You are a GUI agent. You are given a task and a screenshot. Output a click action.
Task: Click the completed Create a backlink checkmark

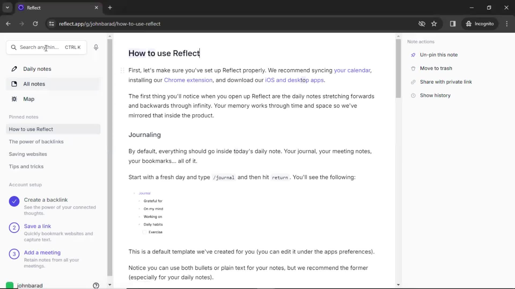(x=14, y=201)
